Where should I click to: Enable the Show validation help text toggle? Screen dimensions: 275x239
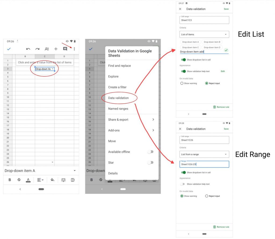184,71
